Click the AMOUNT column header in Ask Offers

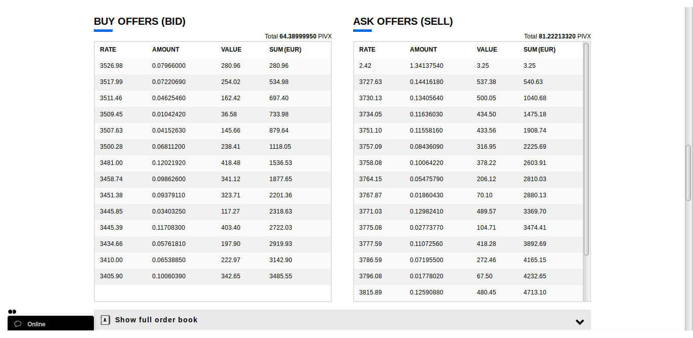(423, 50)
